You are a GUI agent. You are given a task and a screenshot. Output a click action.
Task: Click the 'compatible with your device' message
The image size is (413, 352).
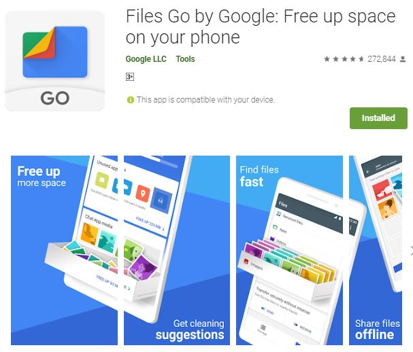(x=205, y=100)
